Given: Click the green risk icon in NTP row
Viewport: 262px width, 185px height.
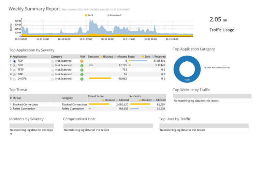Looking at the screenshot, I should click(x=82, y=75).
